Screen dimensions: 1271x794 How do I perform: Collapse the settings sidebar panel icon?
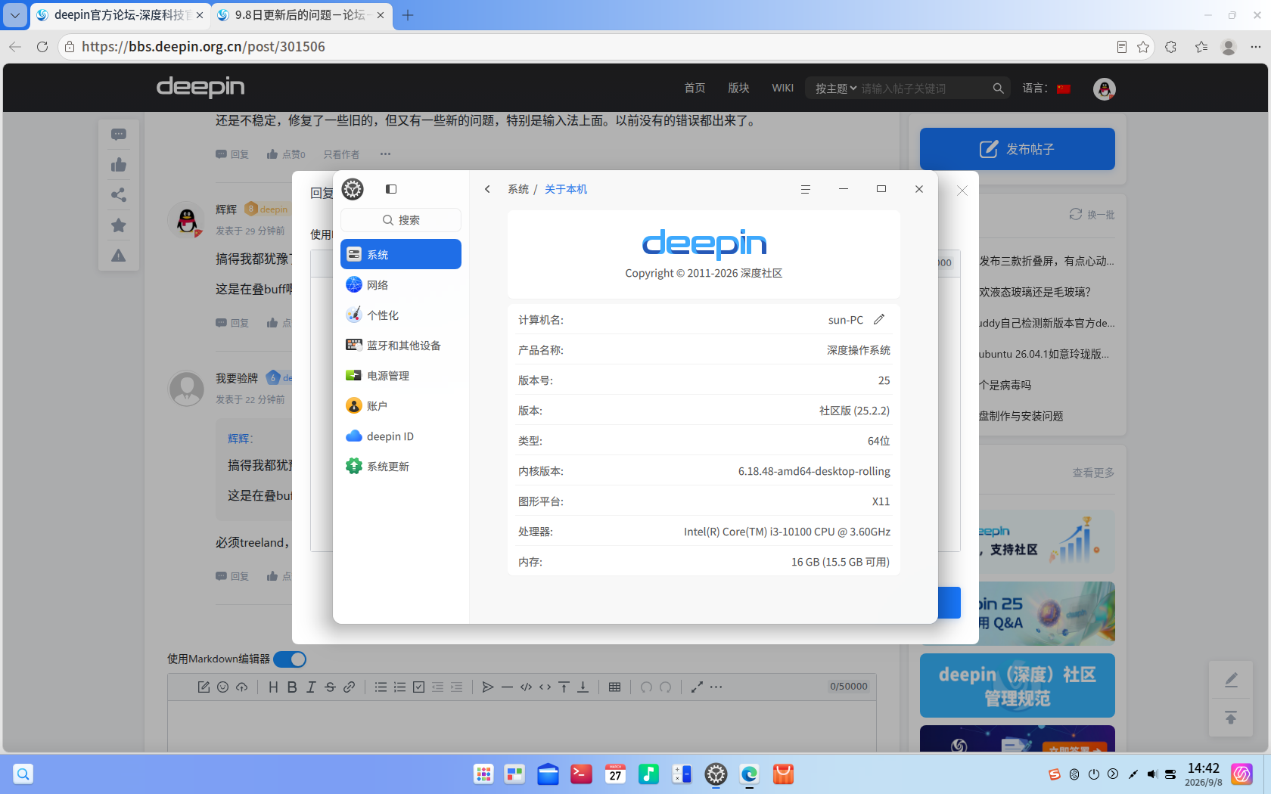pos(391,189)
